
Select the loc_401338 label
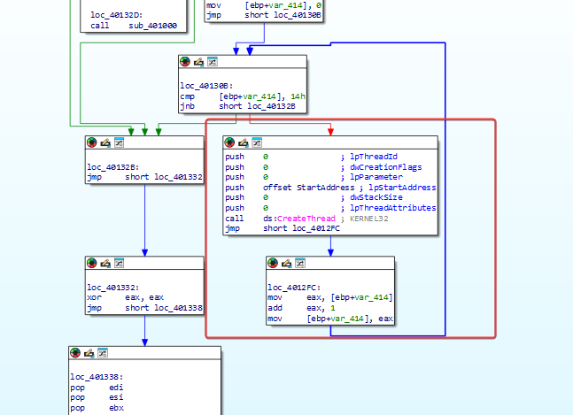97,377
